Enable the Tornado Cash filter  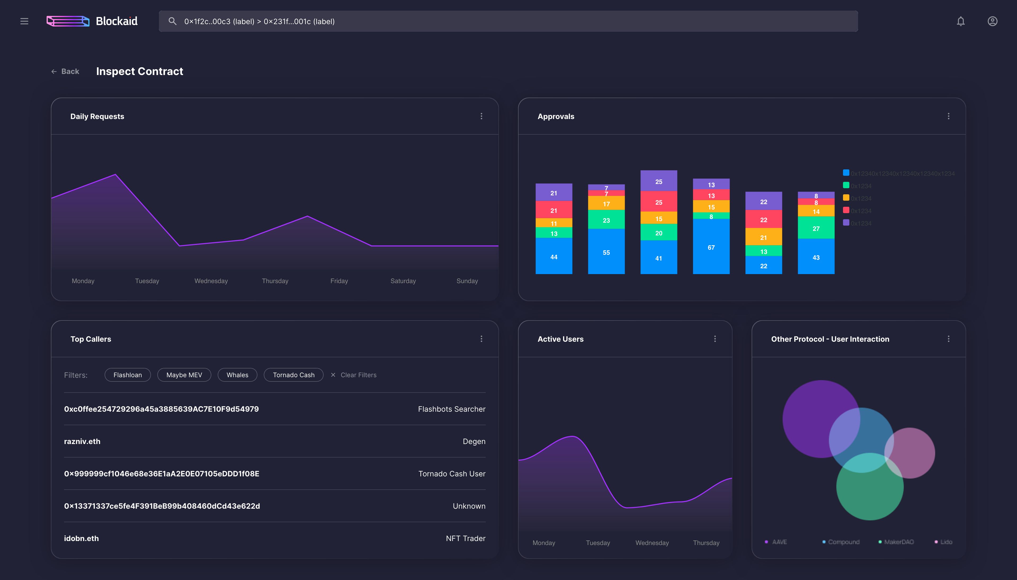[x=294, y=375]
